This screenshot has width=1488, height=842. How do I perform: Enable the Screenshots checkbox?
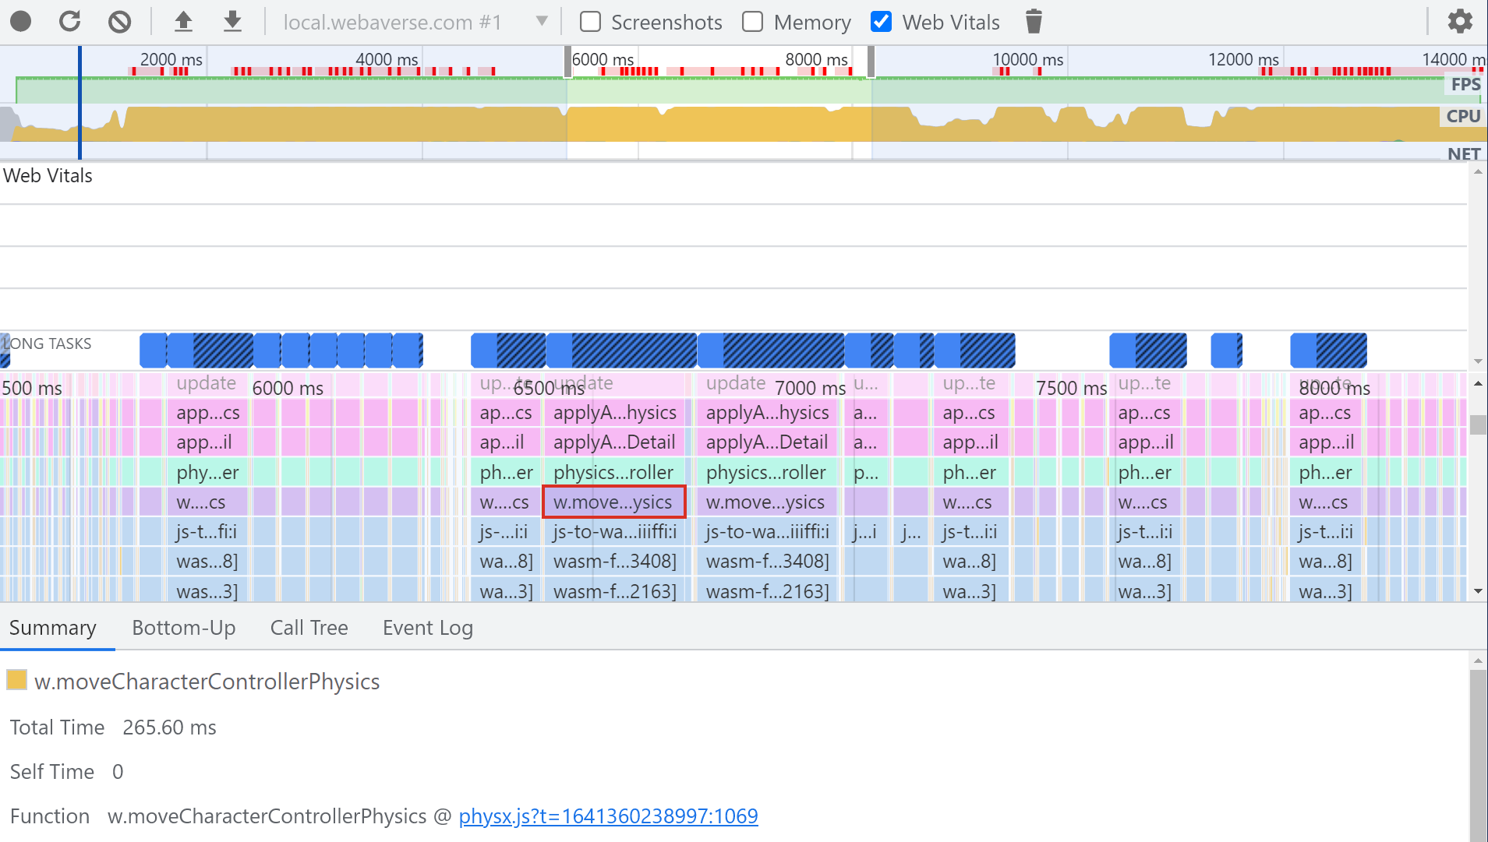pos(590,22)
